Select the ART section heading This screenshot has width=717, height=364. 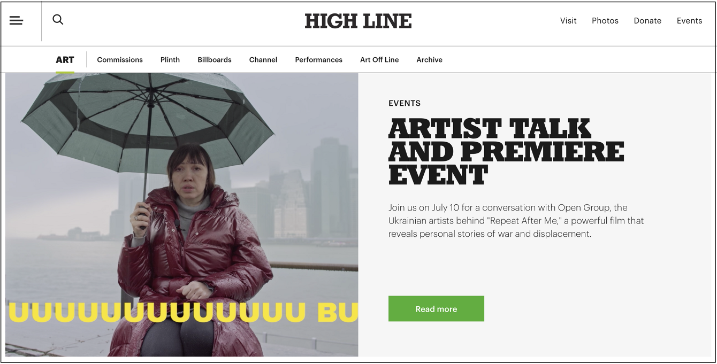coord(65,60)
